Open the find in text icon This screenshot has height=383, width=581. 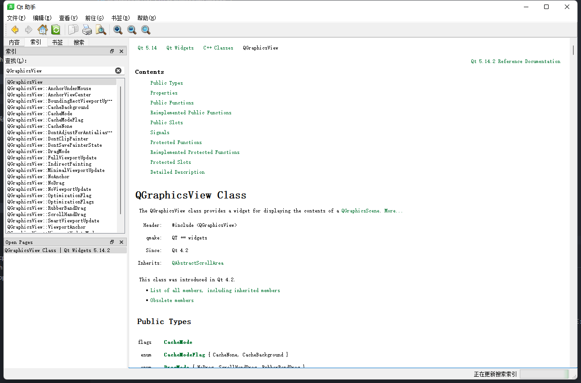click(101, 30)
